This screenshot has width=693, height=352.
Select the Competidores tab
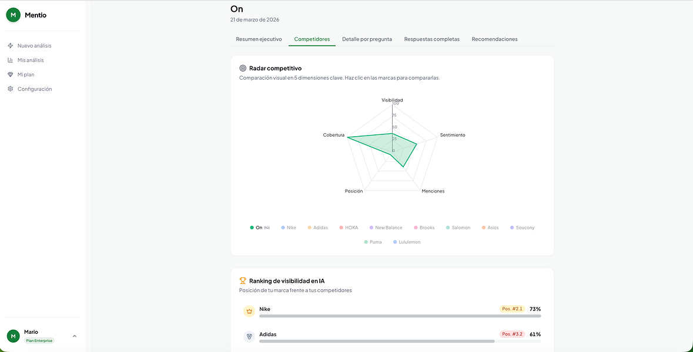[x=312, y=39]
